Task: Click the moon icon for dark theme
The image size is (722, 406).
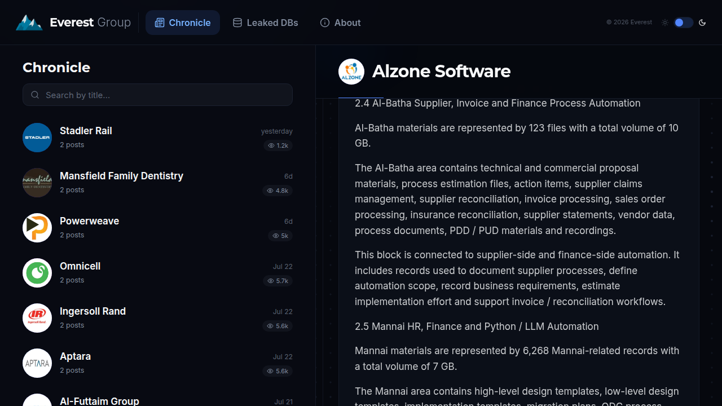Action: pos(702,23)
